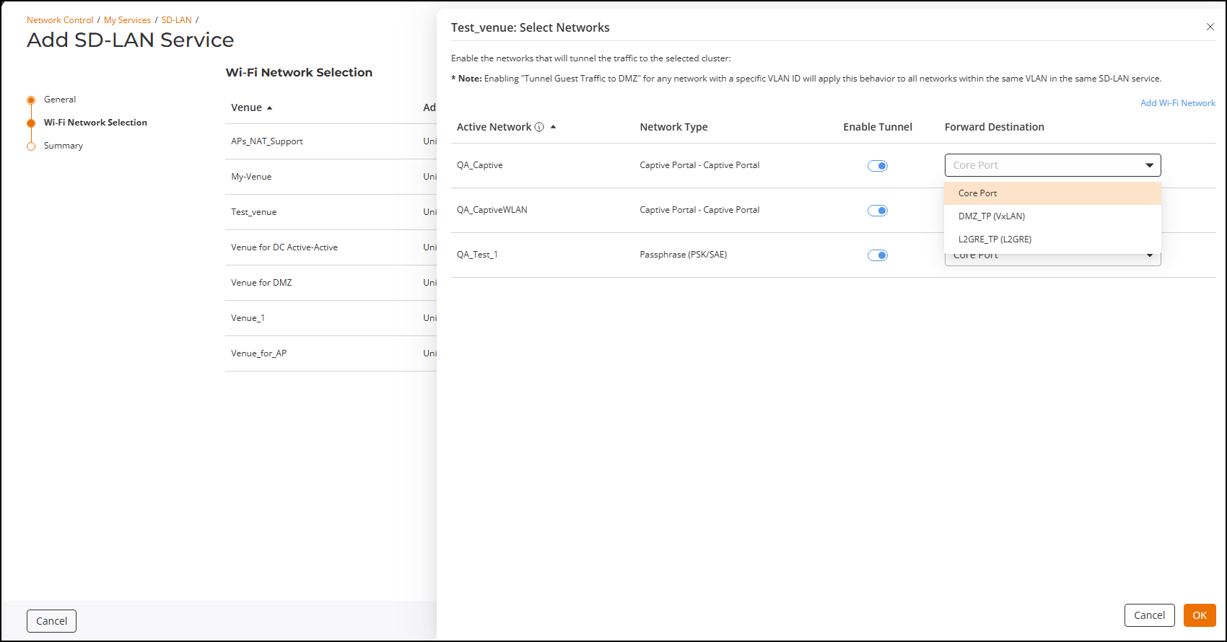Open Network Control breadcrumb
Viewport: 1227px width, 642px height.
60,20
